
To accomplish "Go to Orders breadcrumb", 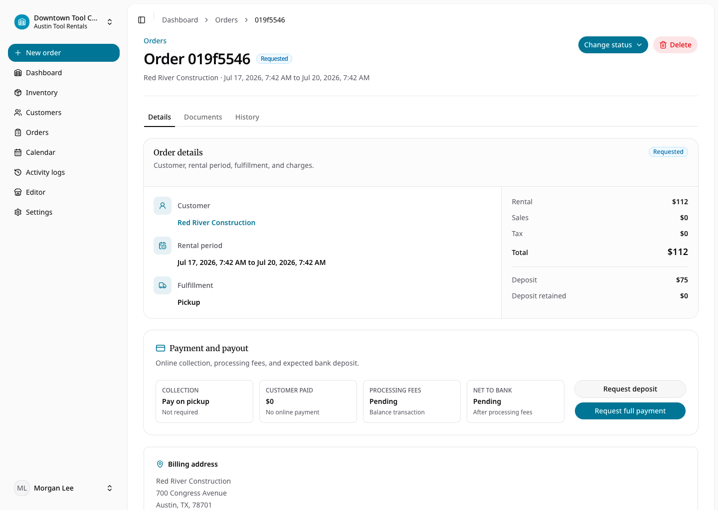I will coord(226,20).
